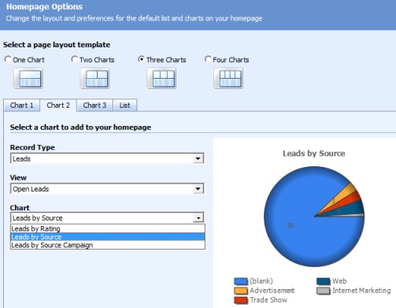Viewport: 396px width, 308px height.
Task: Switch to the Chart 2 tab
Action: tap(58, 106)
